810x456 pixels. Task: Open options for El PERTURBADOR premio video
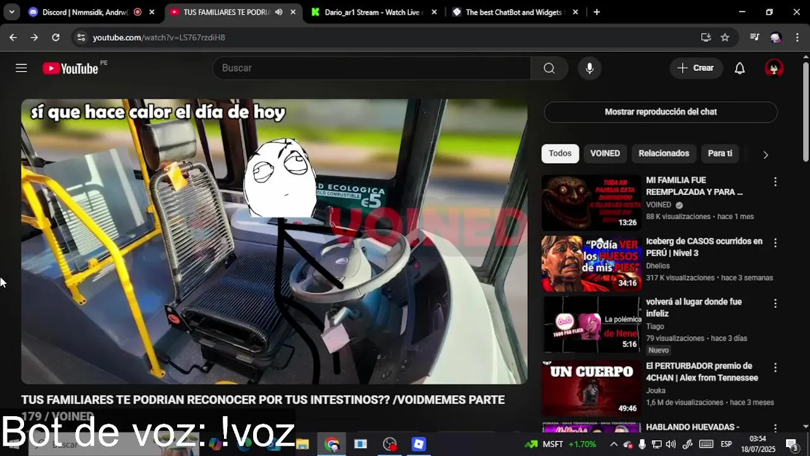[775, 368]
